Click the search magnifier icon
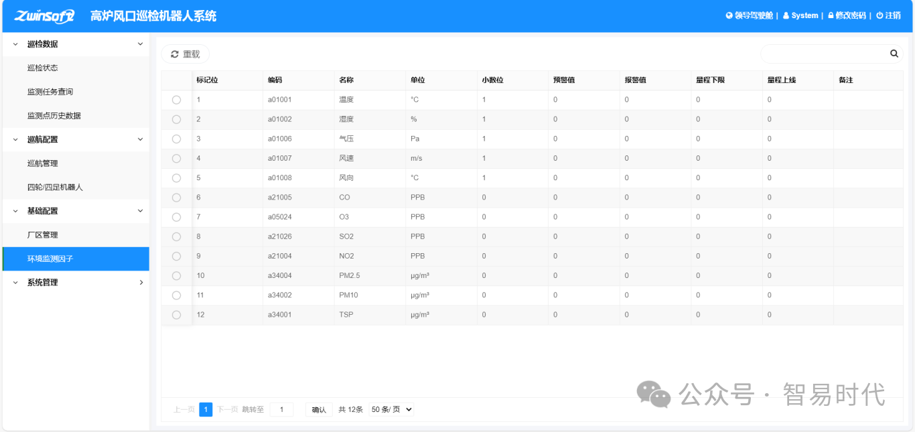 [x=894, y=54]
